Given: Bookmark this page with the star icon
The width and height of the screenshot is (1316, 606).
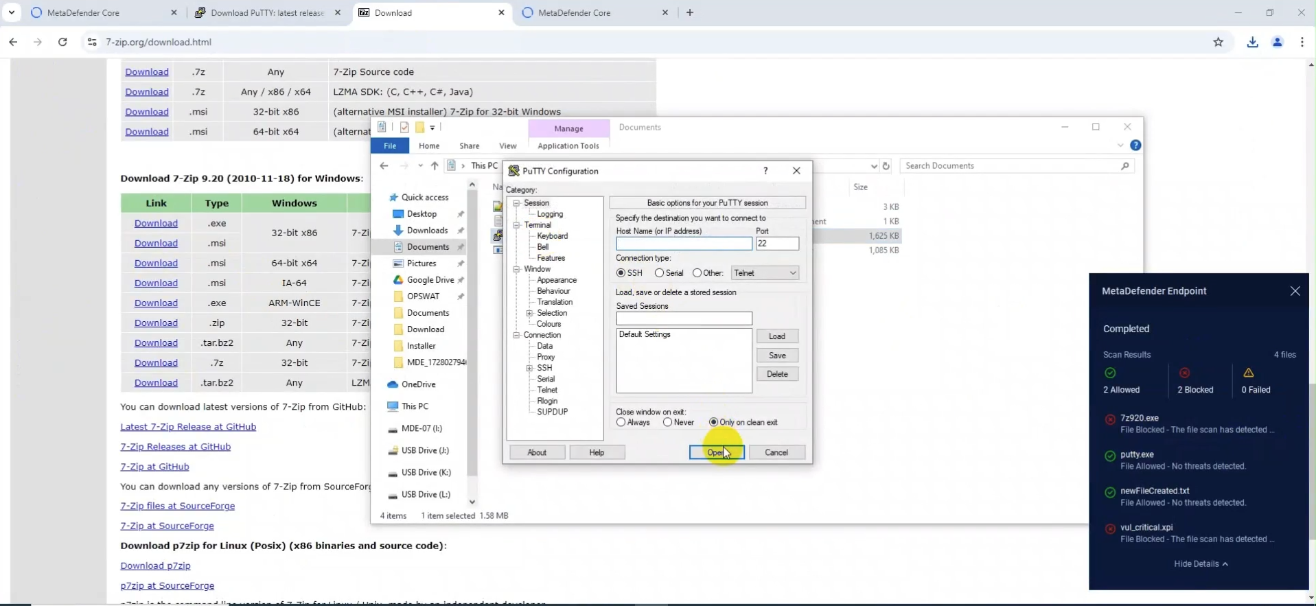Looking at the screenshot, I should tap(1219, 42).
